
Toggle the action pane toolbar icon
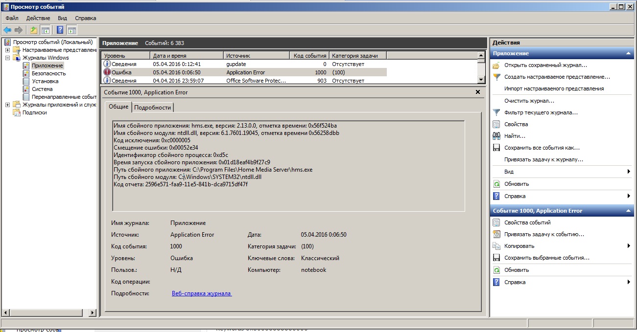tap(71, 30)
